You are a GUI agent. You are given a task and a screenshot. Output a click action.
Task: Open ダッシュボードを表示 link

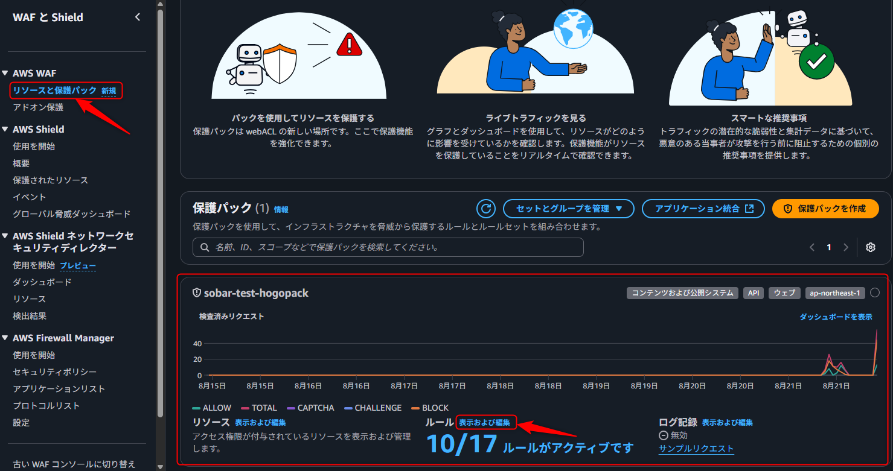[836, 317]
